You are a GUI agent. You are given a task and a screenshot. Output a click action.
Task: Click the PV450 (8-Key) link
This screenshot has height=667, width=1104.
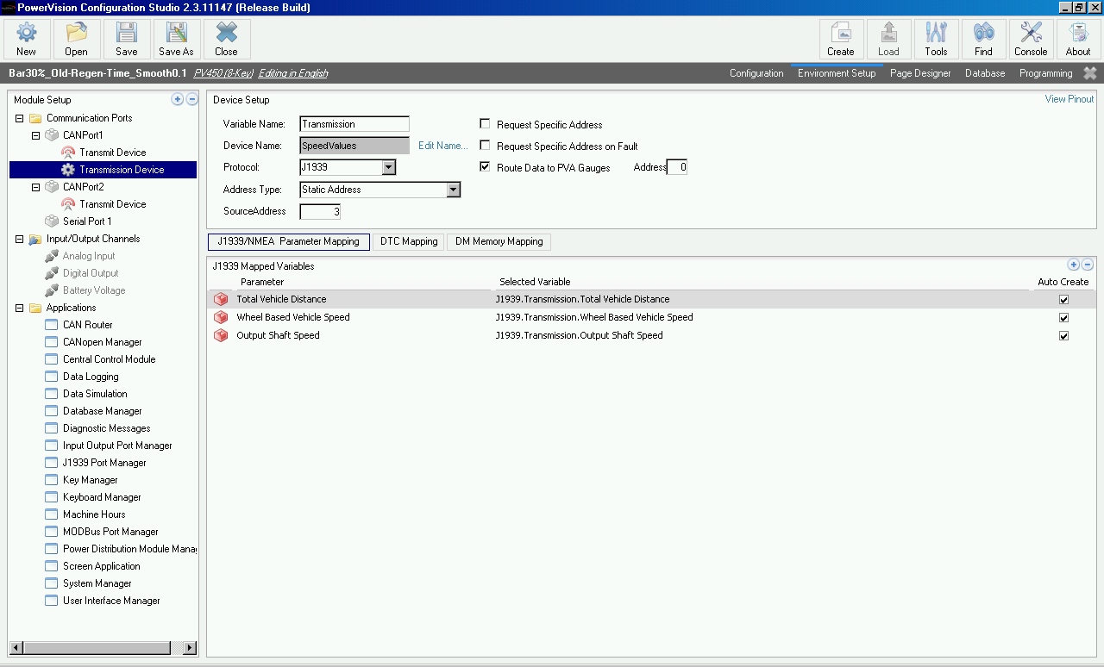tap(223, 73)
